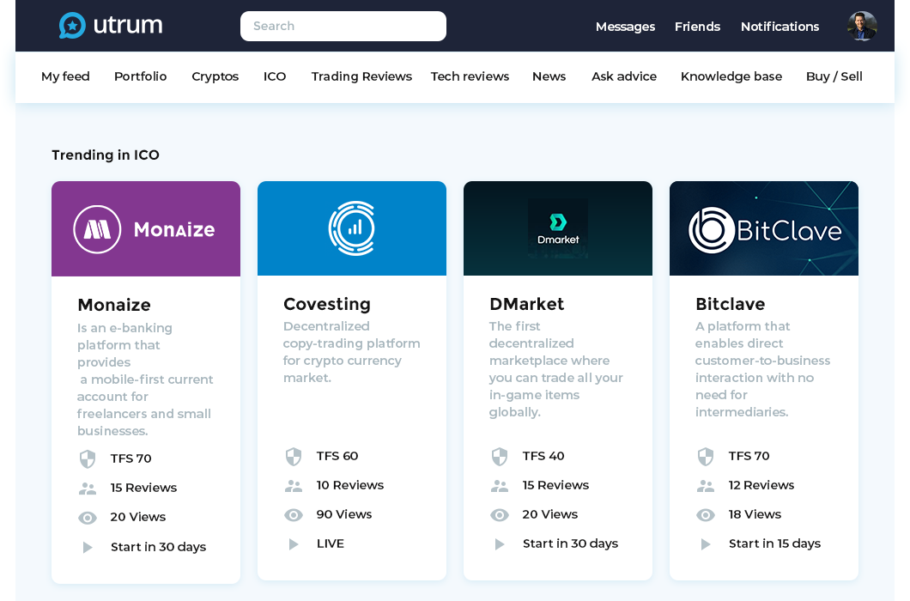Viewport: 910px width, 601px height.
Task: Click the eye views icon on Bitclave card
Action: click(x=706, y=515)
